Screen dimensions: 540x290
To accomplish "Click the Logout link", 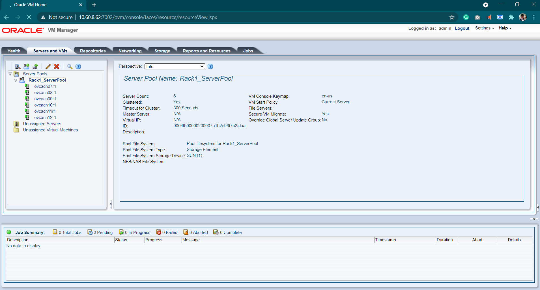I will 462,28.
